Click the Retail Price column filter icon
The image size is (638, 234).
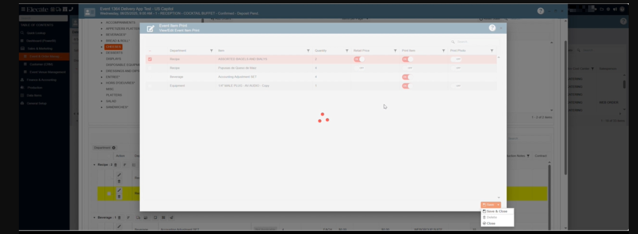(395, 51)
